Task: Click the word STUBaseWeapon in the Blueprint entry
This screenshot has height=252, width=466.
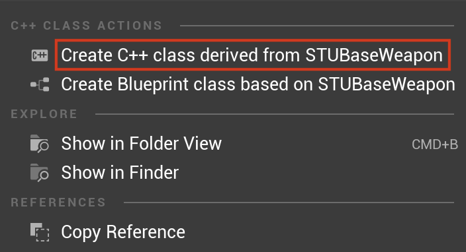Action: [387, 84]
